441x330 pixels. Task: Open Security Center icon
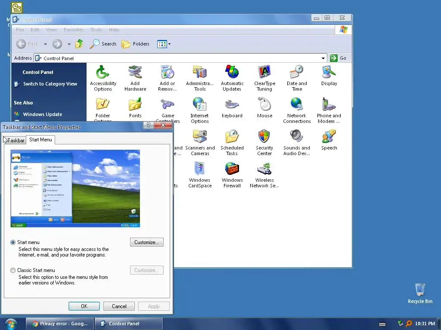click(264, 143)
